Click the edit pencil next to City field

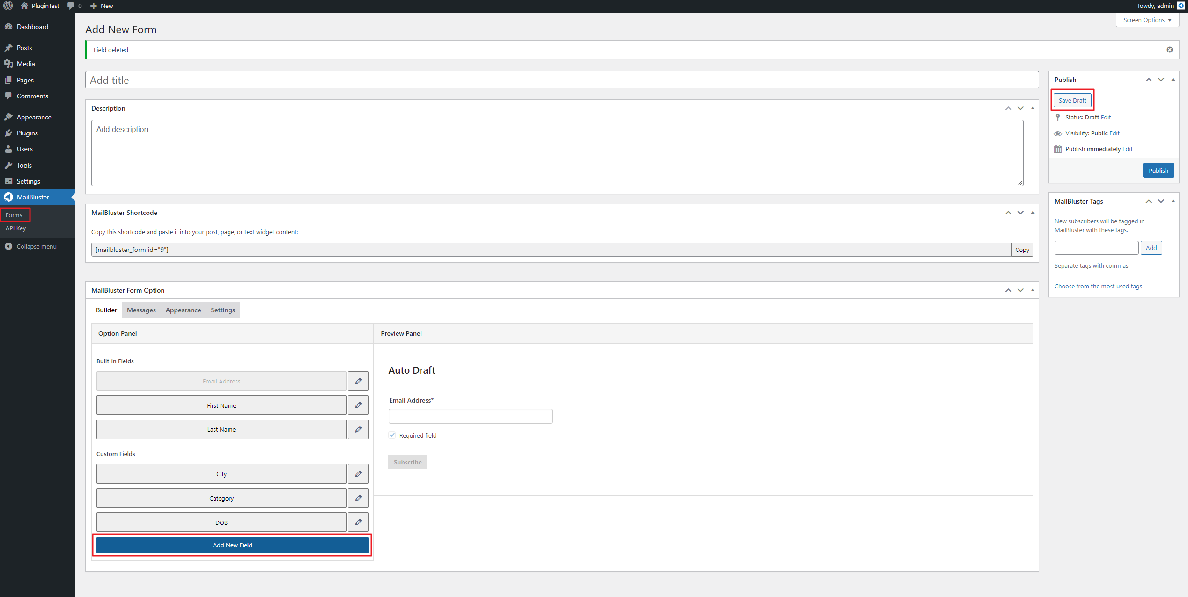point(358,474)
